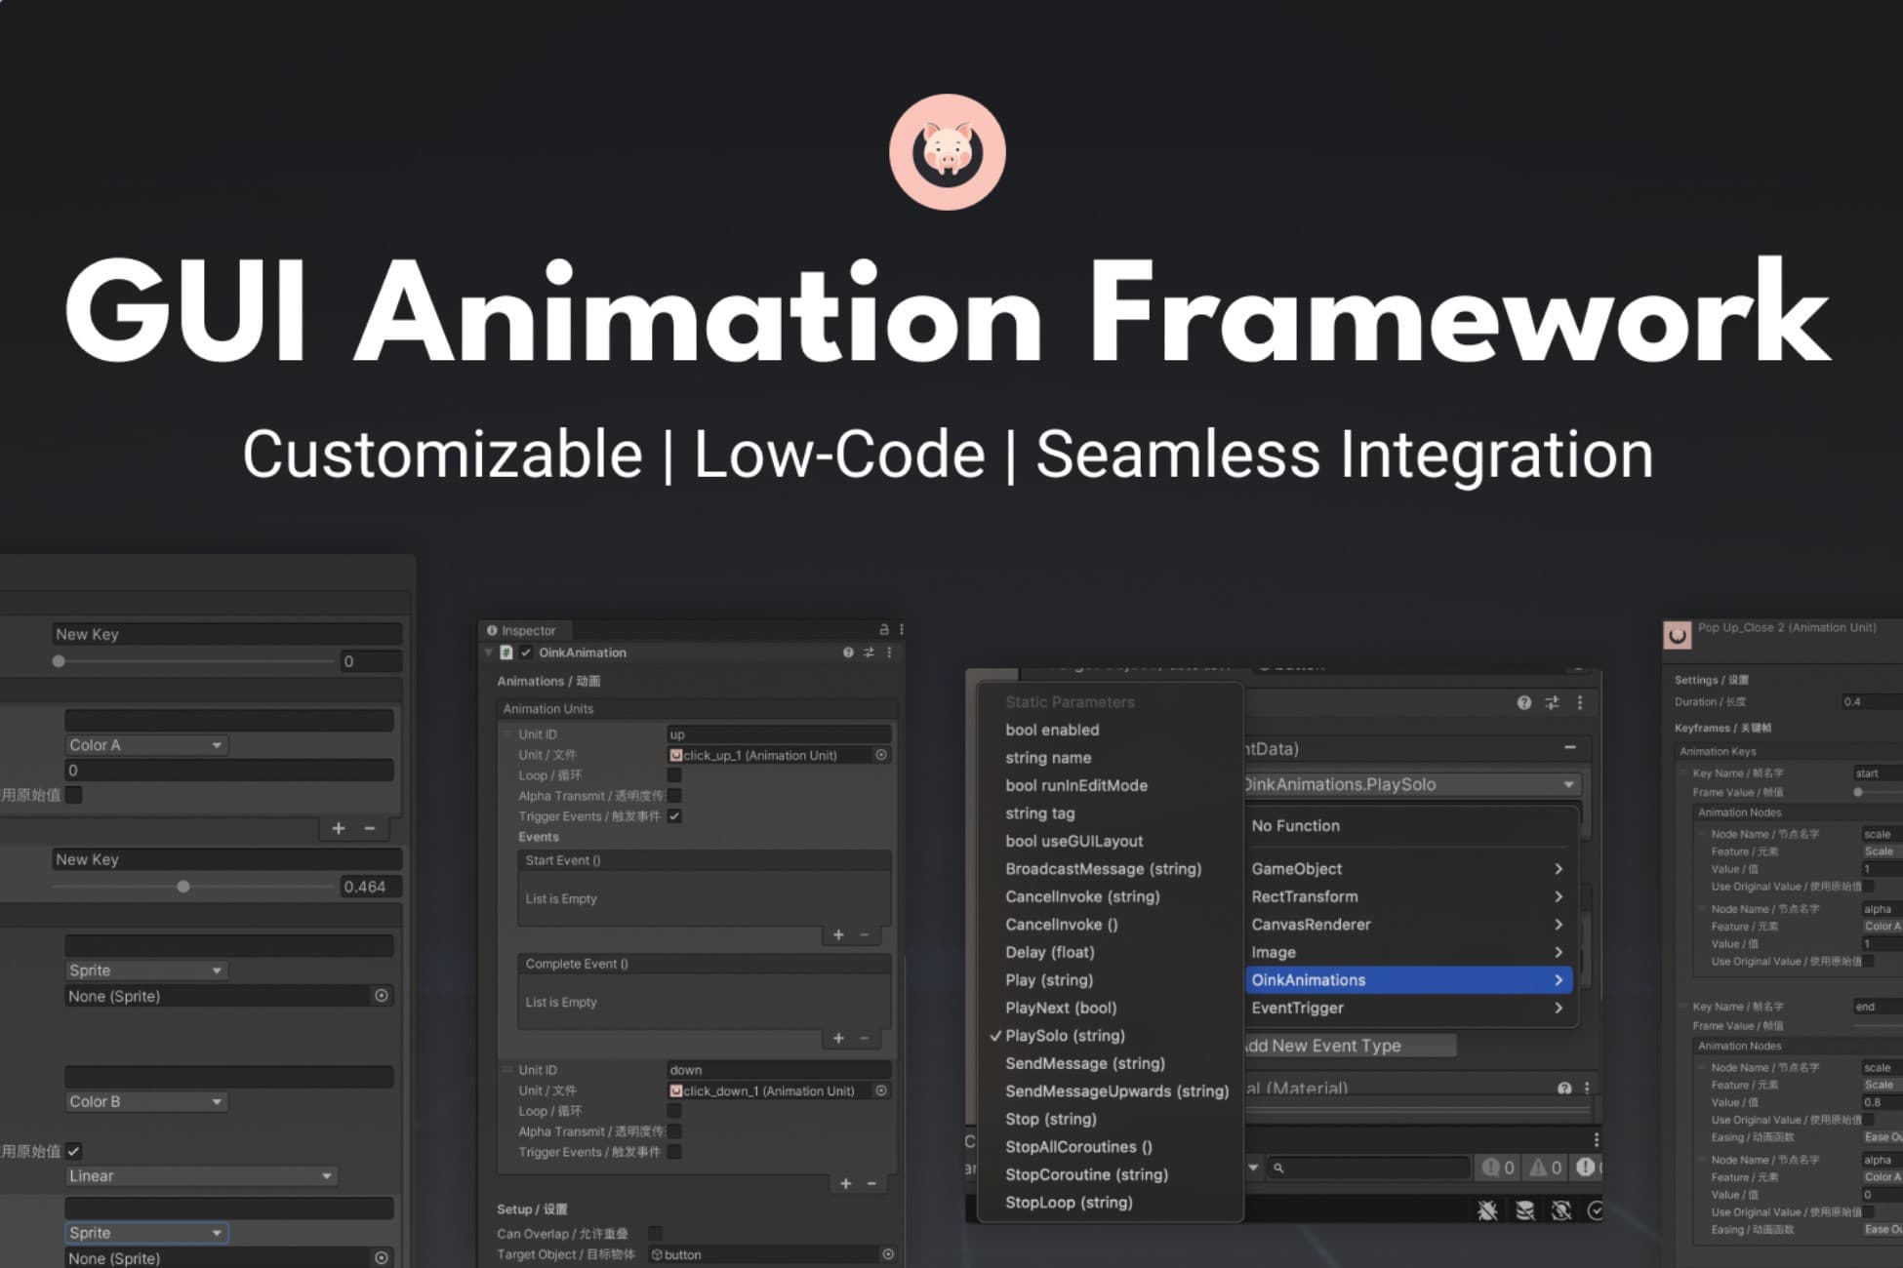Screen dimensions: 1903x1268
Task: Choose Delay (float) function
Action: pyautogui.click(x=1050, y=952)
